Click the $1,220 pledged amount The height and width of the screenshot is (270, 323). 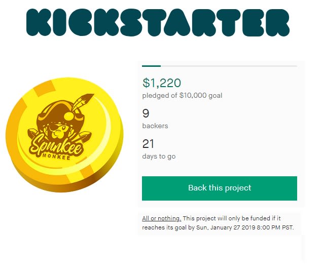162,83
